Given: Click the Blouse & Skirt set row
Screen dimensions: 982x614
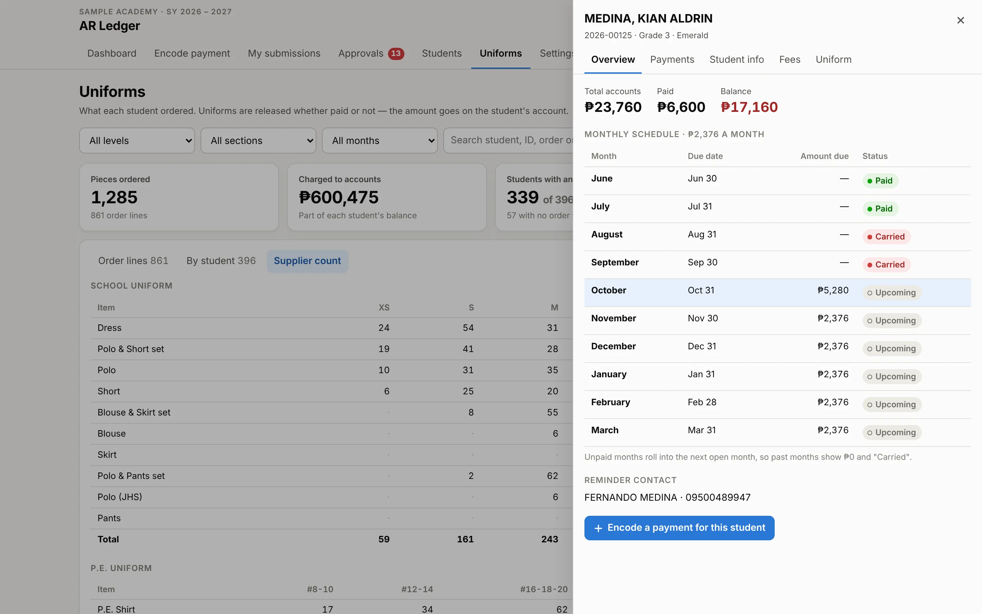Looking at the screenshot, I should [331, 413].
